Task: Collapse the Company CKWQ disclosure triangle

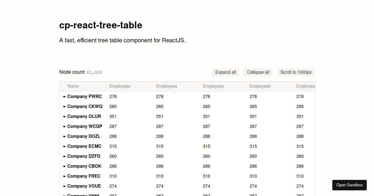Action: (65, 106)
